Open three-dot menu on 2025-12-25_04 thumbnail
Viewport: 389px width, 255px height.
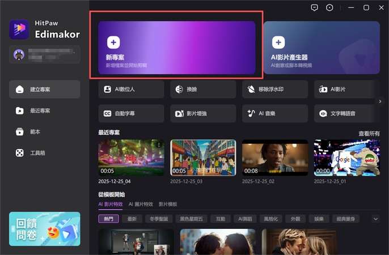[159, 144]
